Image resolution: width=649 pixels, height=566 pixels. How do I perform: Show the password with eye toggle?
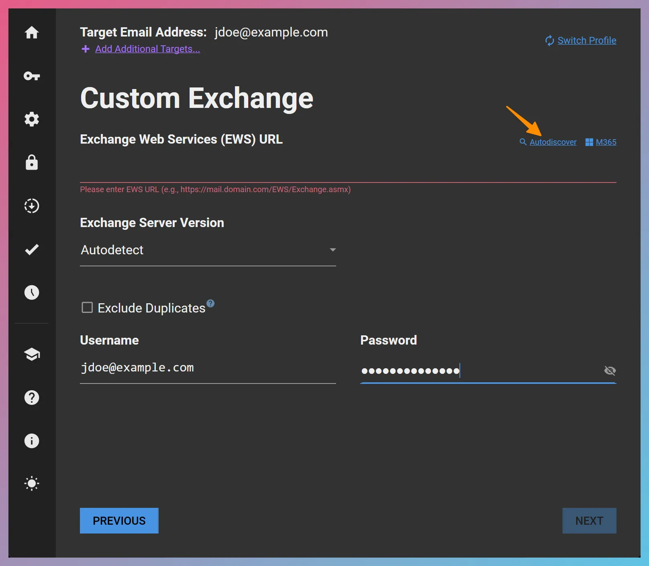610,371
